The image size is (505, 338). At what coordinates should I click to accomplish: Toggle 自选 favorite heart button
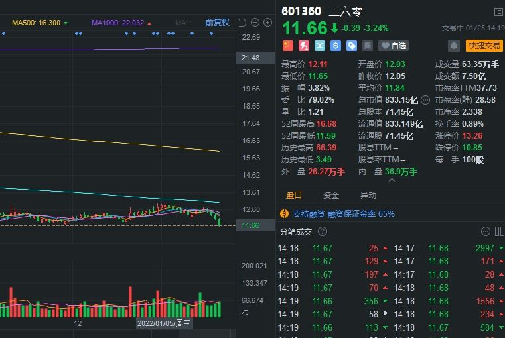394,46
